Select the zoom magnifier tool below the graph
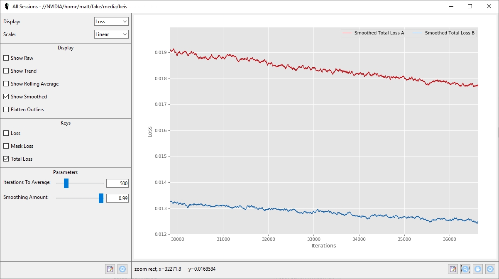 coord(465,269)
